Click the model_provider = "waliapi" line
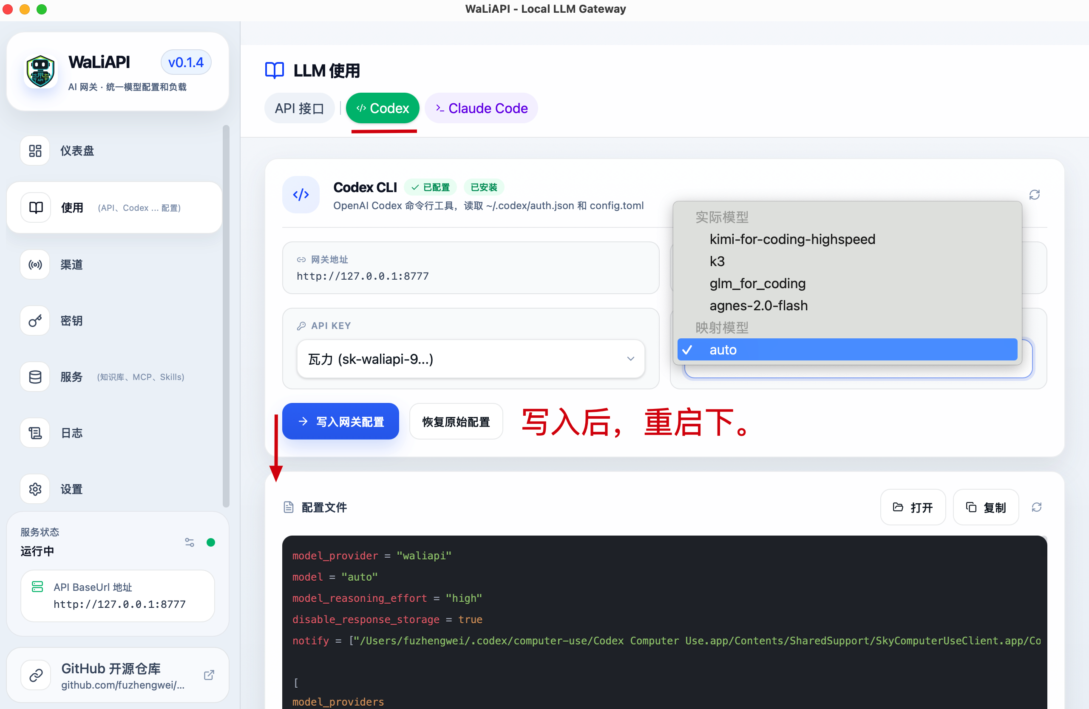 point(372,556)
